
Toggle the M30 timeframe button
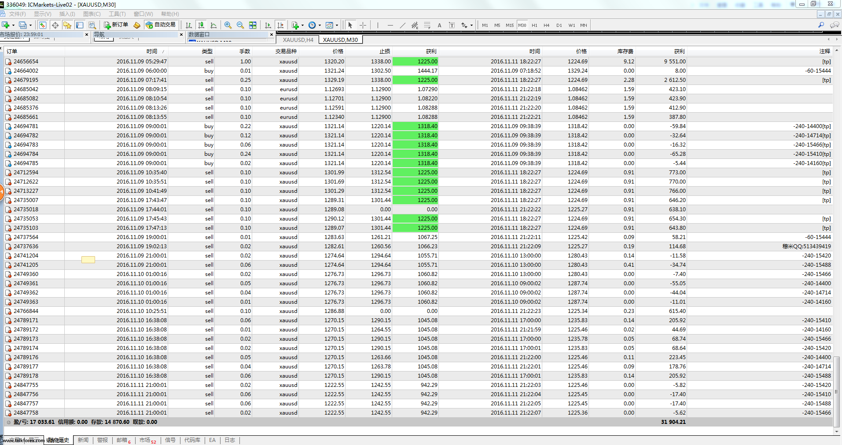coord(522,25)
